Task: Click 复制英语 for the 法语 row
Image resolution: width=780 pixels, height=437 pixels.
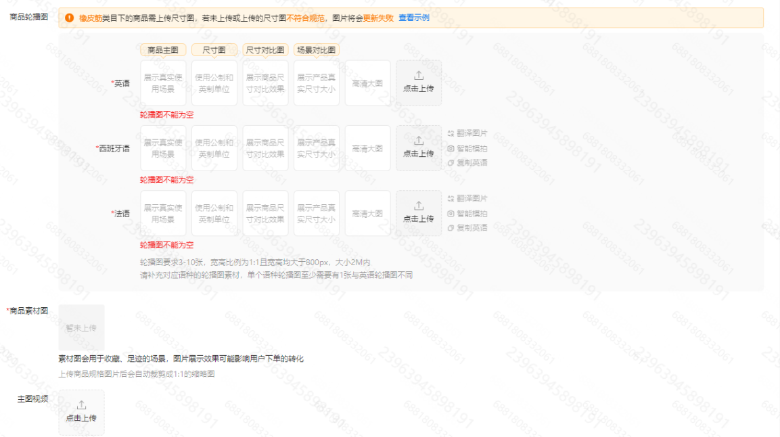Action: point(467,228)
